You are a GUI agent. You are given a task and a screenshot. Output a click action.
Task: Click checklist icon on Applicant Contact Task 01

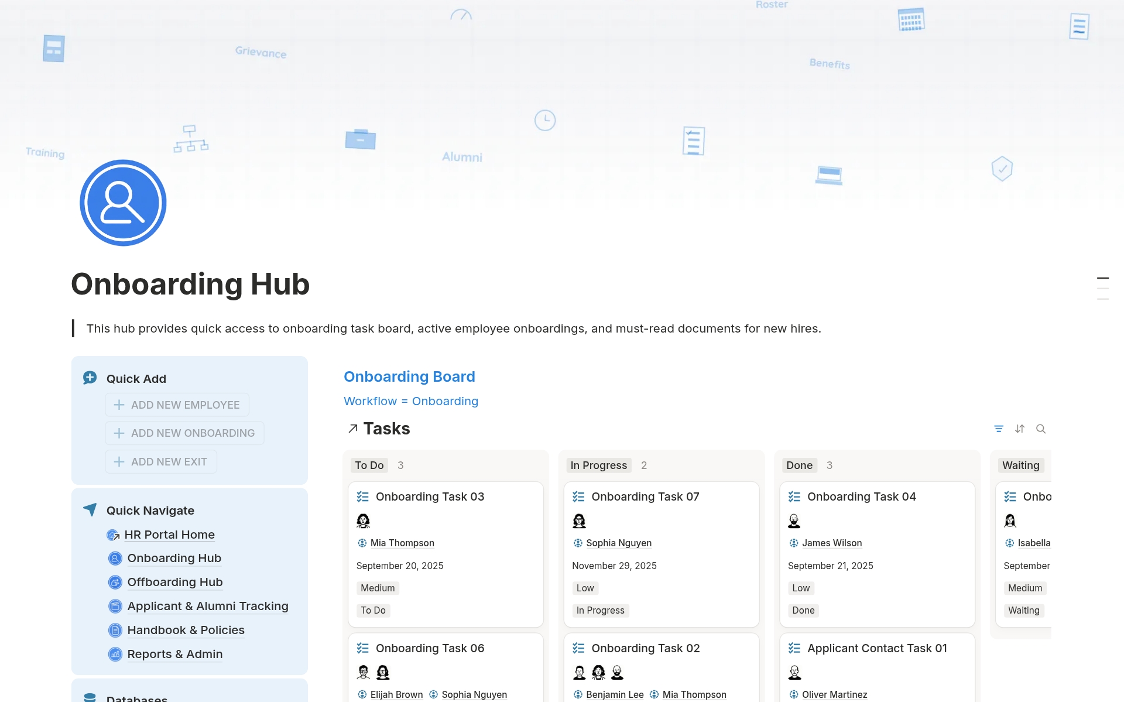point(794,648)
